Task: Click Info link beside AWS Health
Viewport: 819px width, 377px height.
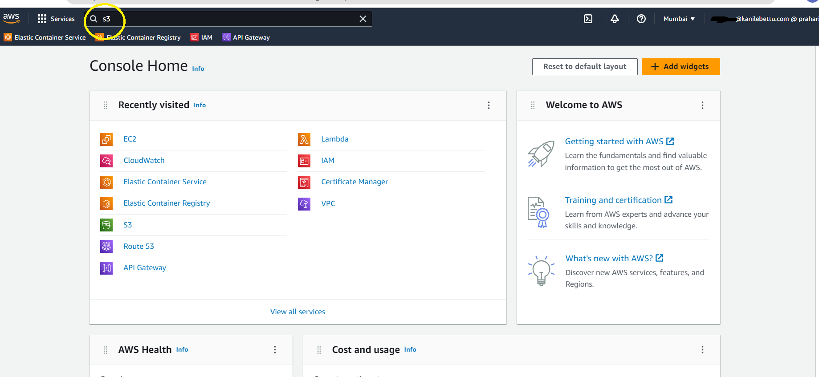Action: (182, 349)
